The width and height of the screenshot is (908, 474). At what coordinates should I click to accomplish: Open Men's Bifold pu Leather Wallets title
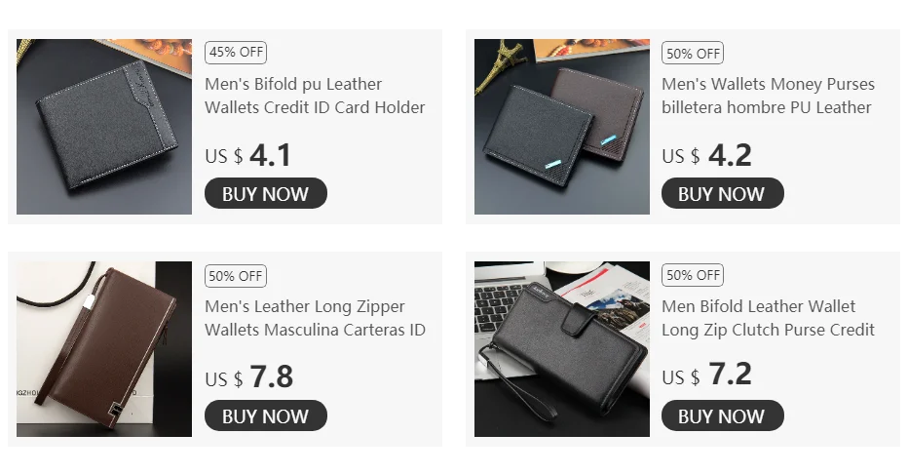pyautogui.click(x=315, y=96)
